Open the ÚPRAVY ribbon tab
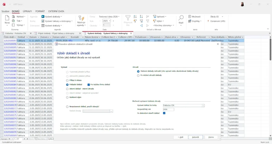The image size is (272, 144). 27,11
